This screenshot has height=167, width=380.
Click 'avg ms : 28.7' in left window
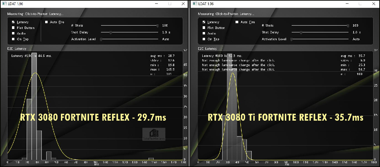[x=162, y=56]
